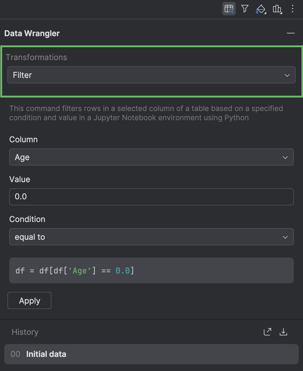Click the Condition field label
Screen dimensions: 303x371
[x=27, y=219]
